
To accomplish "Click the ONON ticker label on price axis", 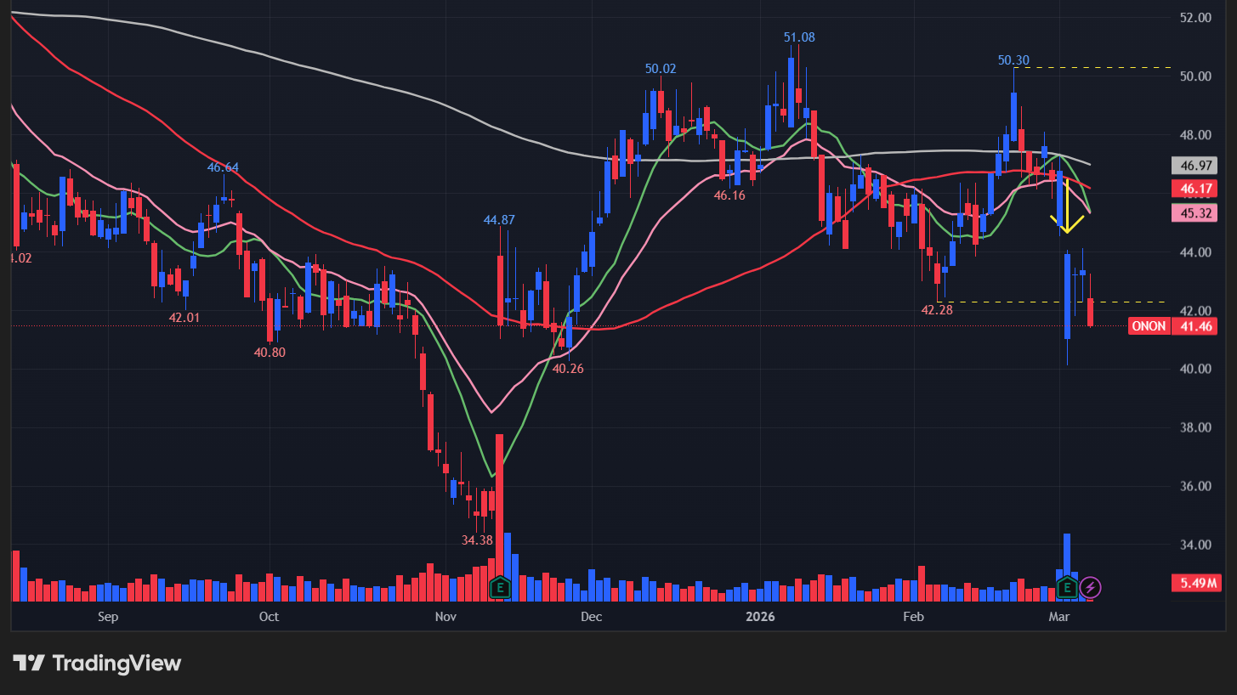I will (x=1149, y=325).
